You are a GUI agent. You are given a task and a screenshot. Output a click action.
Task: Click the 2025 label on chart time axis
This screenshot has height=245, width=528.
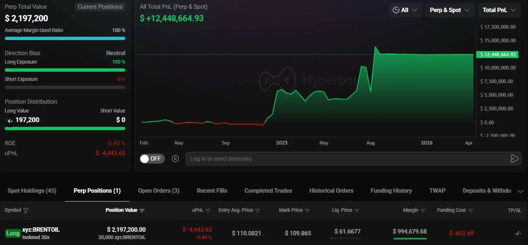click(x=282, y=143)
